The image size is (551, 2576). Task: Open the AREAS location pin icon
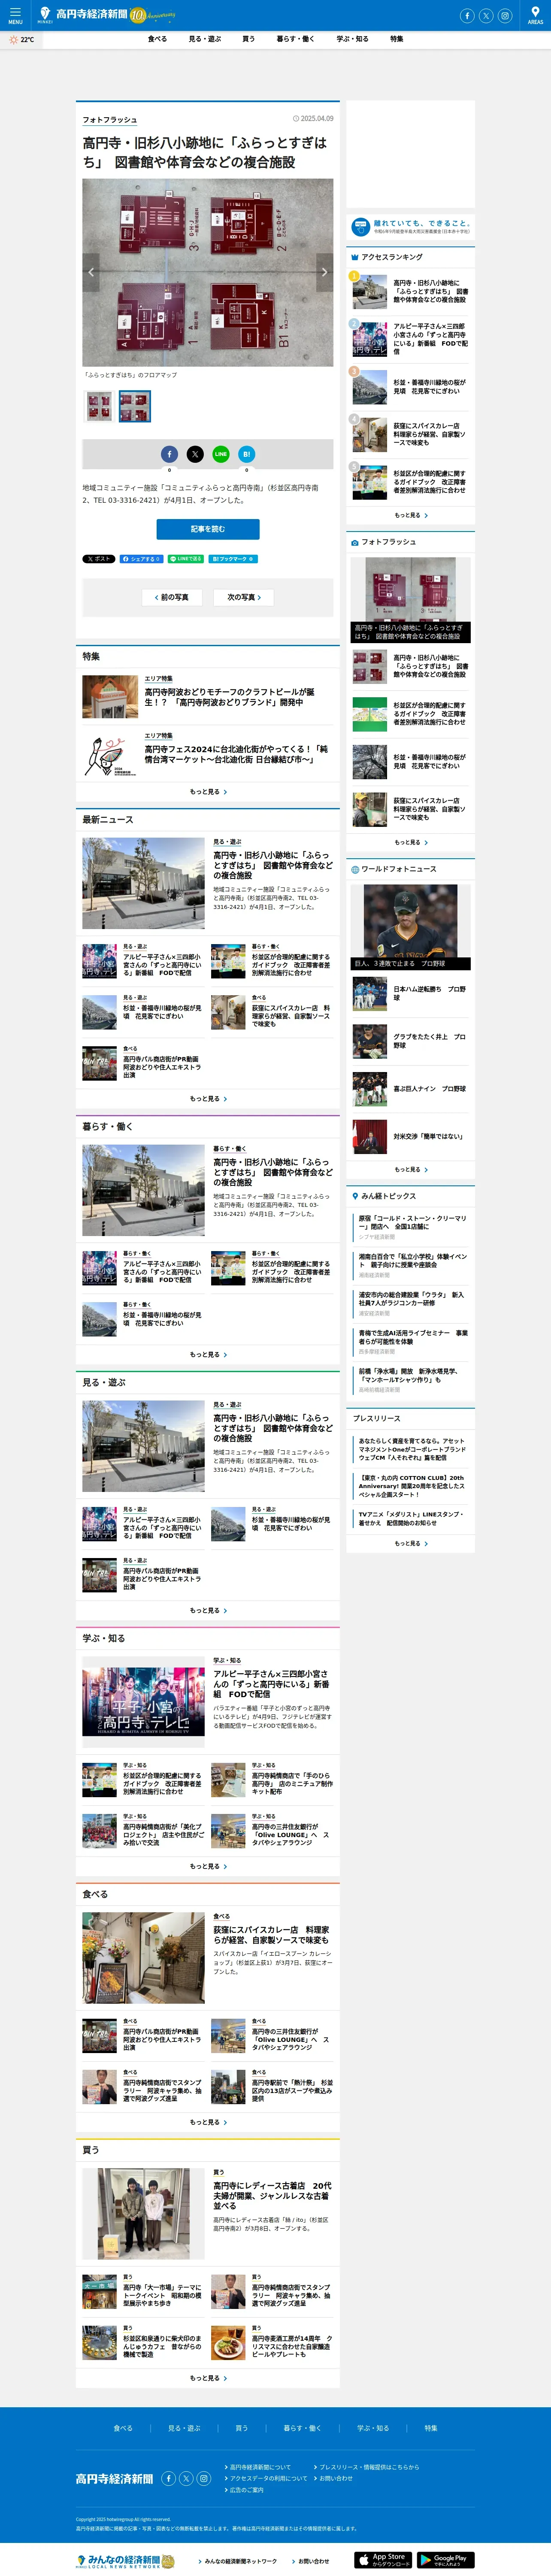[535, 15]
